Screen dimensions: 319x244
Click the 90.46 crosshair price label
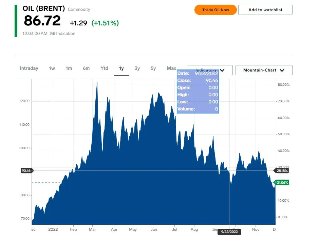point(26,170)
